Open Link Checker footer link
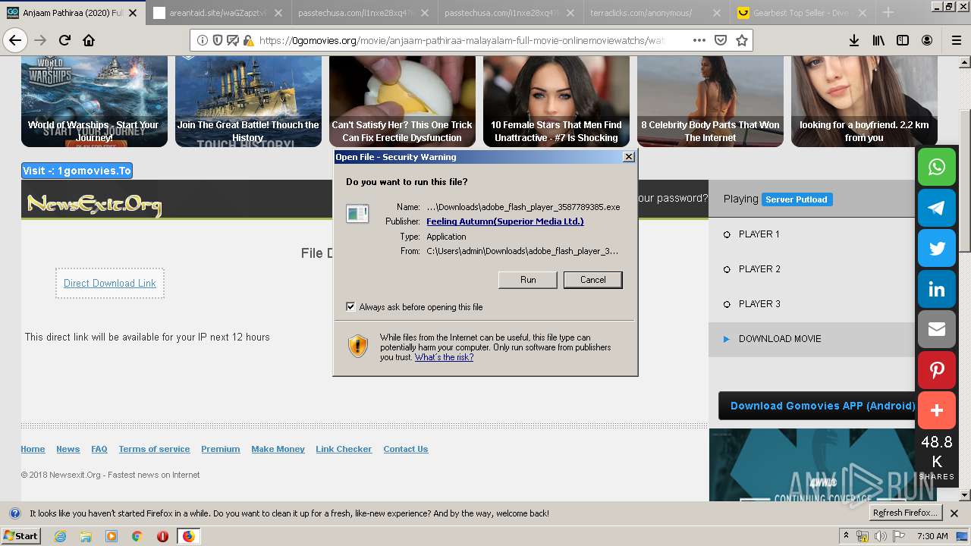This screenshot has height=546, width=971. [x=344, y=449]
